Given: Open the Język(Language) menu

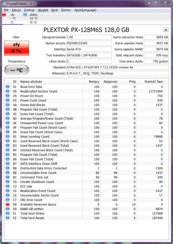Looking at the screenshot, I should 85,10.
